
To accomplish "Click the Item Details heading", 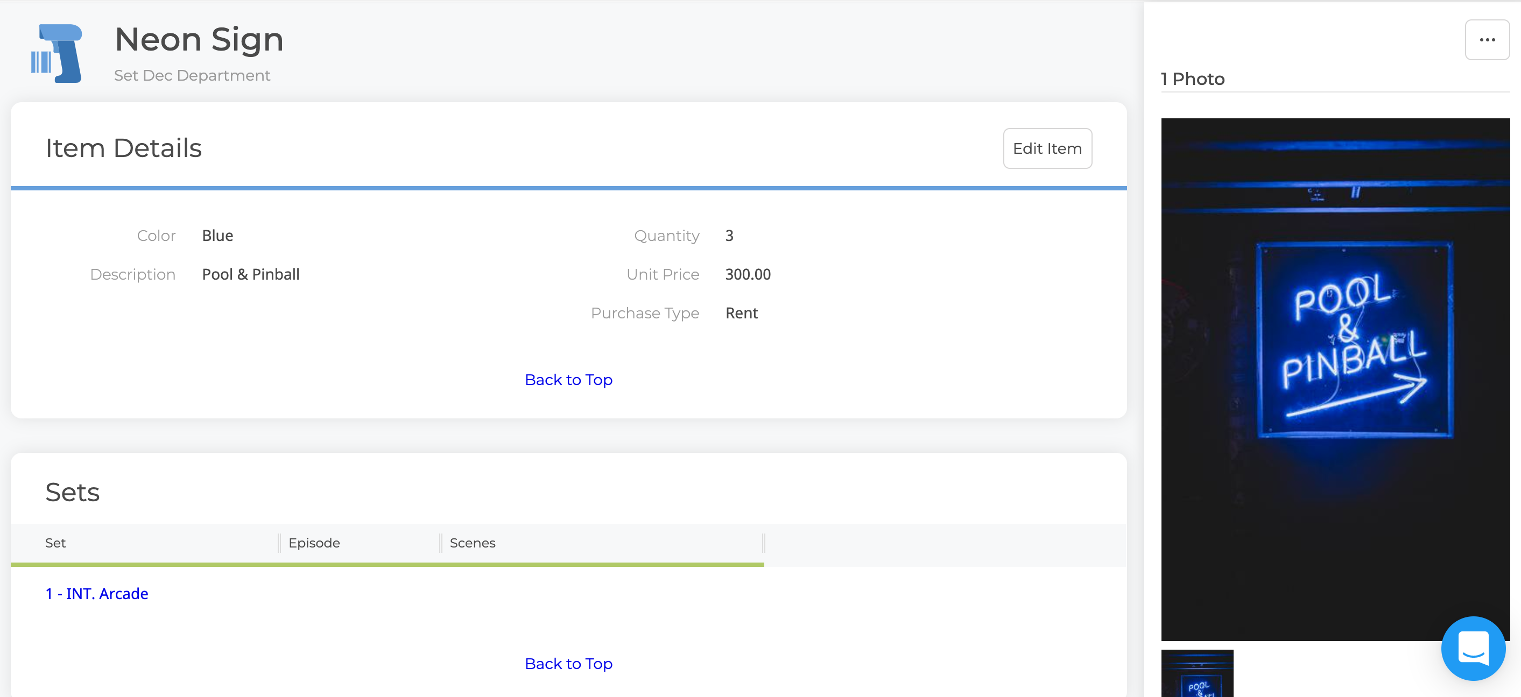I will (123, 147).
